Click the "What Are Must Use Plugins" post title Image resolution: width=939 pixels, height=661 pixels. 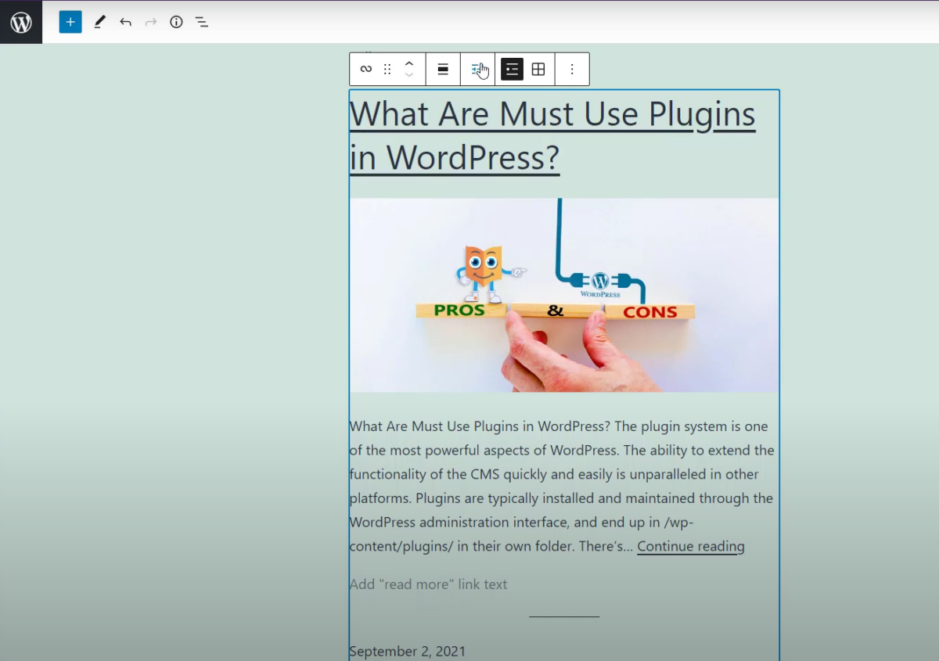coord(552,135)
